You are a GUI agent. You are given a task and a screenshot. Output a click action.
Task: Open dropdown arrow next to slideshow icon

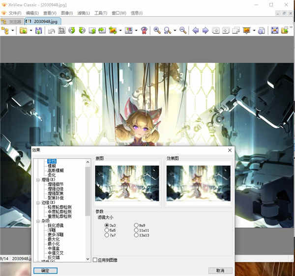point(254,30)
